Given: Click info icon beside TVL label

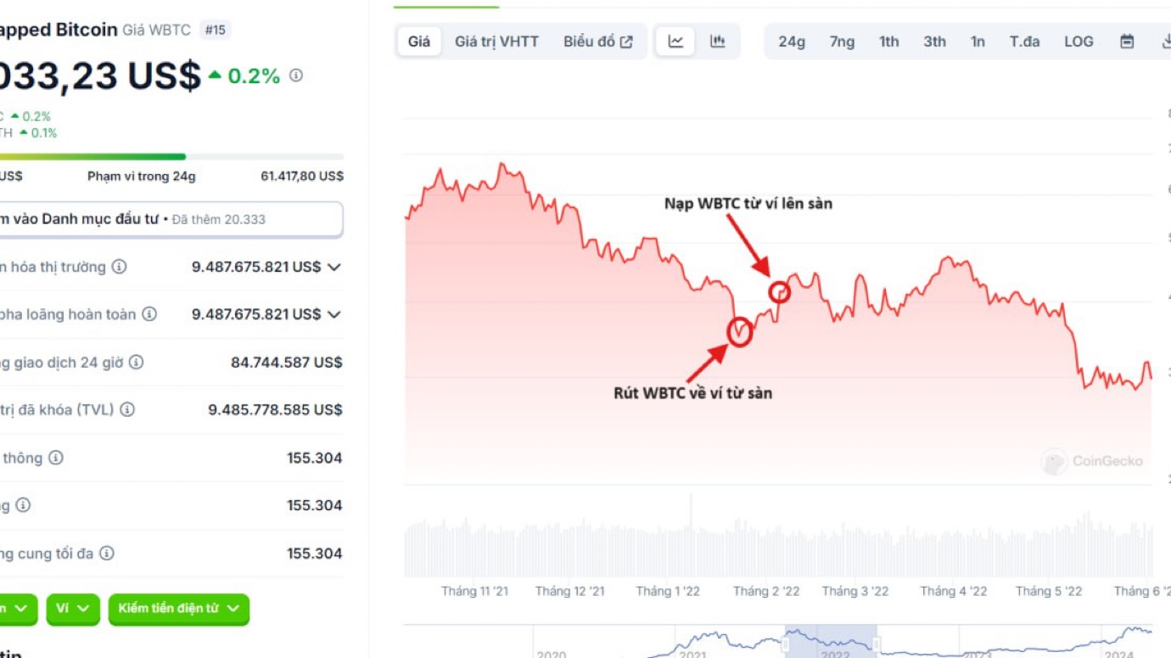Looking at the screenshot, I should (x=127, y=410).
